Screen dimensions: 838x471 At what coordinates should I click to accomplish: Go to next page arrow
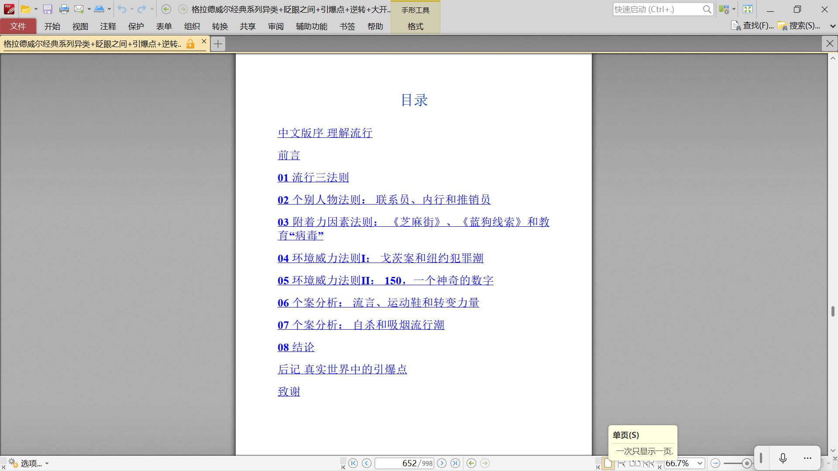(x=442, y=463)
